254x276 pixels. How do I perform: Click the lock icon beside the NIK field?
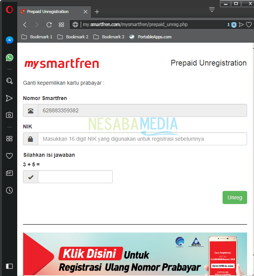point(31,139)
